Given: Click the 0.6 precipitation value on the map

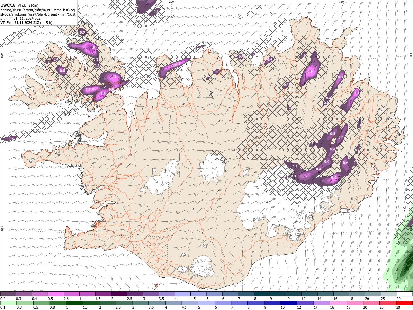Looking at the screenshot, I should [x=111, y=89].
